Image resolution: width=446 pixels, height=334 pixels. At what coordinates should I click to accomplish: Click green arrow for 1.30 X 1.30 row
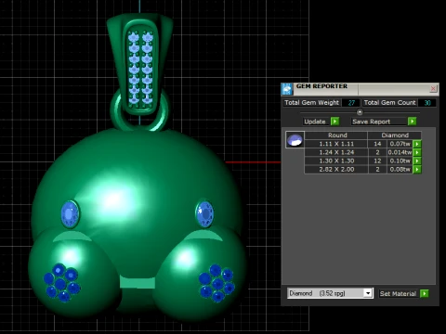(x=417, y=161)
